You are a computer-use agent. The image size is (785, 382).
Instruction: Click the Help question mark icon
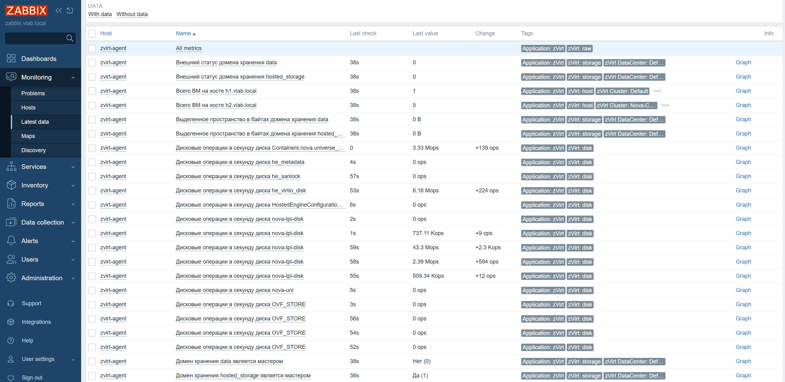click(11, 341)
